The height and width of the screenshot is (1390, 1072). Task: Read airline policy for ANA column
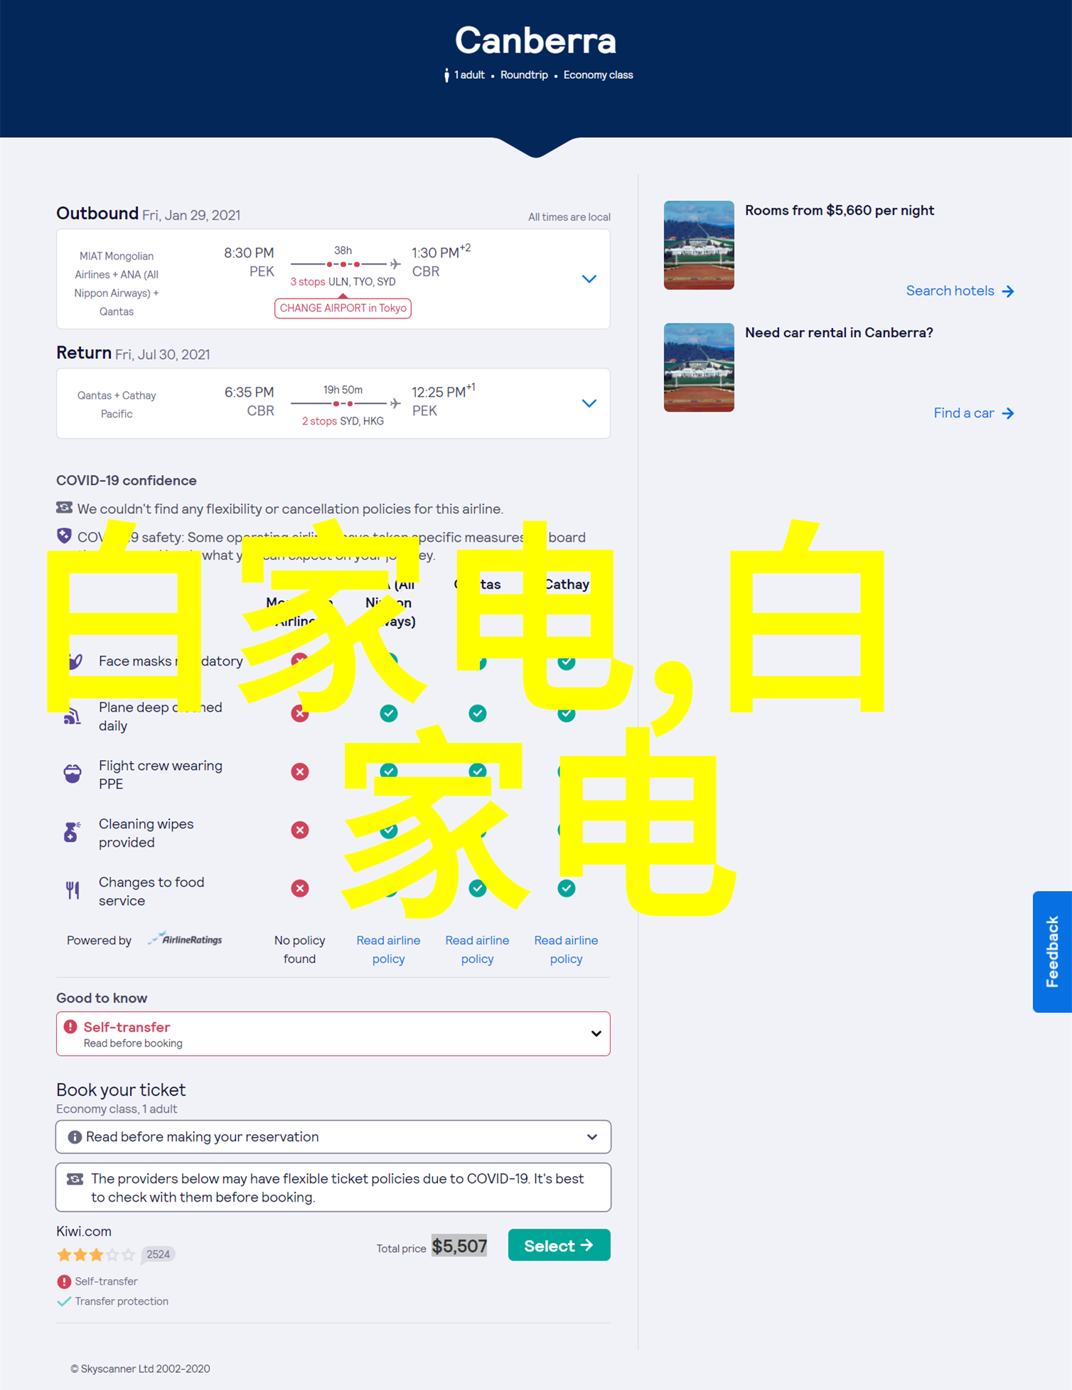[388, 949]
